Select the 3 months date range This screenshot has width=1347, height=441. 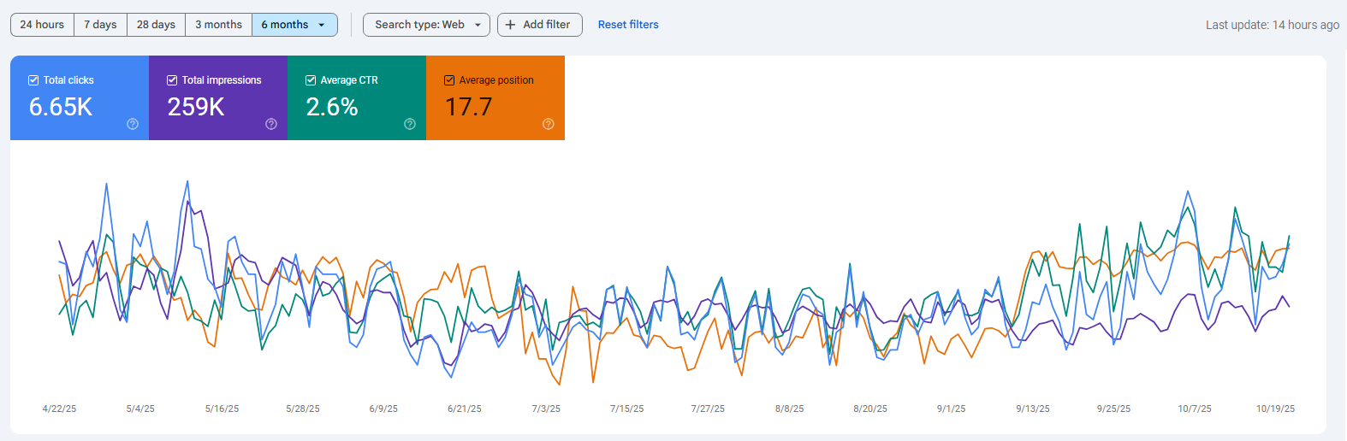click(218, 25)
